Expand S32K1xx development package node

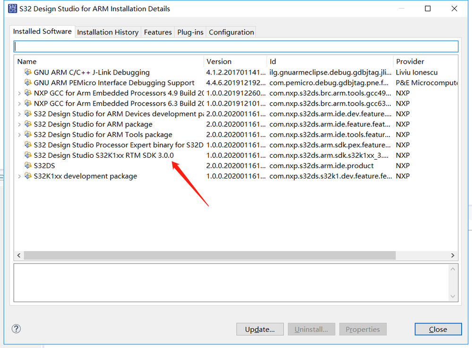19,176
